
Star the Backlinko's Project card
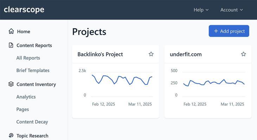[151, 54]
